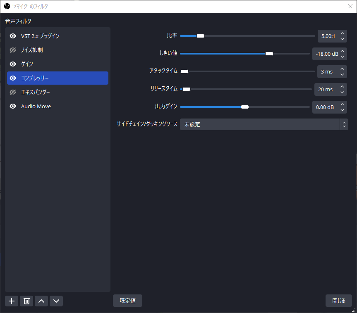
Task: Click the 閉じる button
Action: point(338,301)
